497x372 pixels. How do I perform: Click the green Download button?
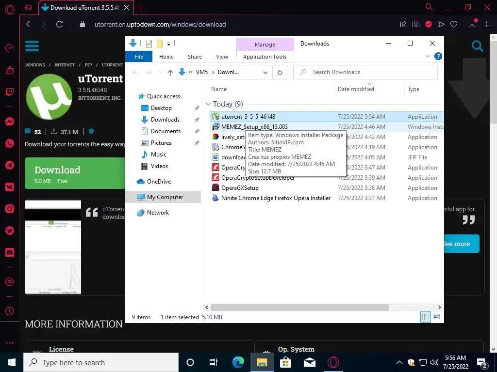[x=75, y=173]
